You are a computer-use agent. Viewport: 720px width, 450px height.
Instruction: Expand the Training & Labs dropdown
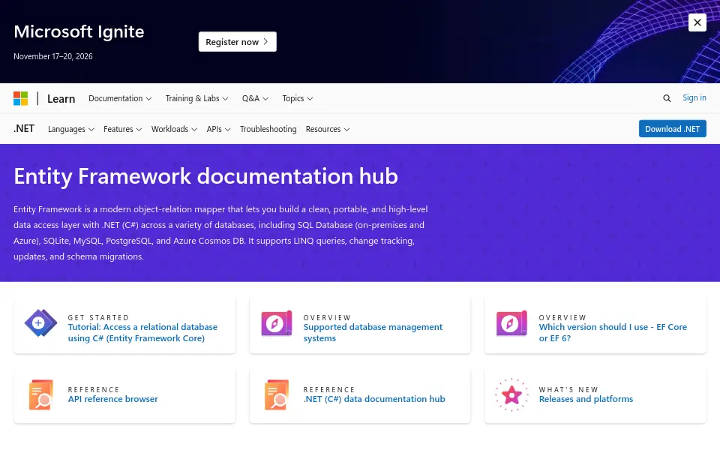(196, 98)
